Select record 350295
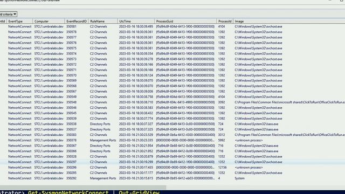This screenshot has width=345, height=194. [71, 173]
